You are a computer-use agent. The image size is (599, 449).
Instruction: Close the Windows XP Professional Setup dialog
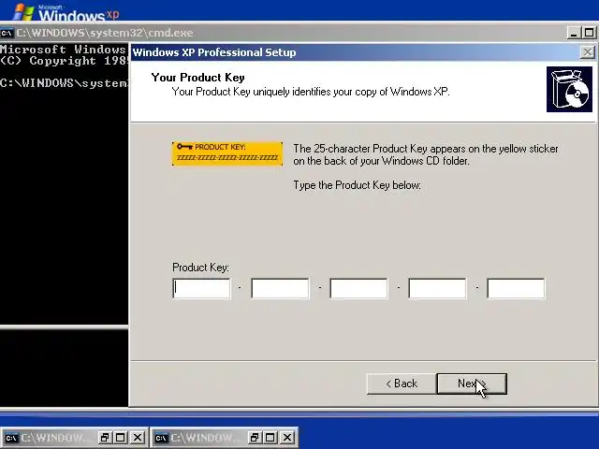point(588,52)
